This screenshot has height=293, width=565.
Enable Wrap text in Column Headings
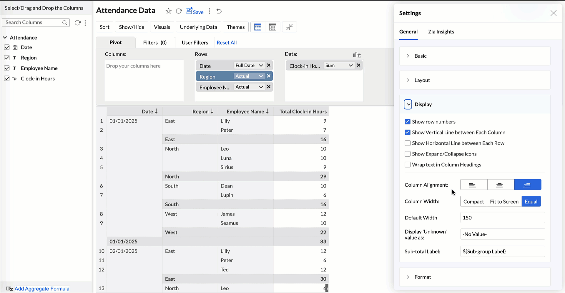tap(408, 165)
